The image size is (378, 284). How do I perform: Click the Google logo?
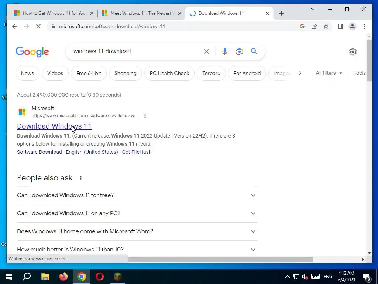32,52
